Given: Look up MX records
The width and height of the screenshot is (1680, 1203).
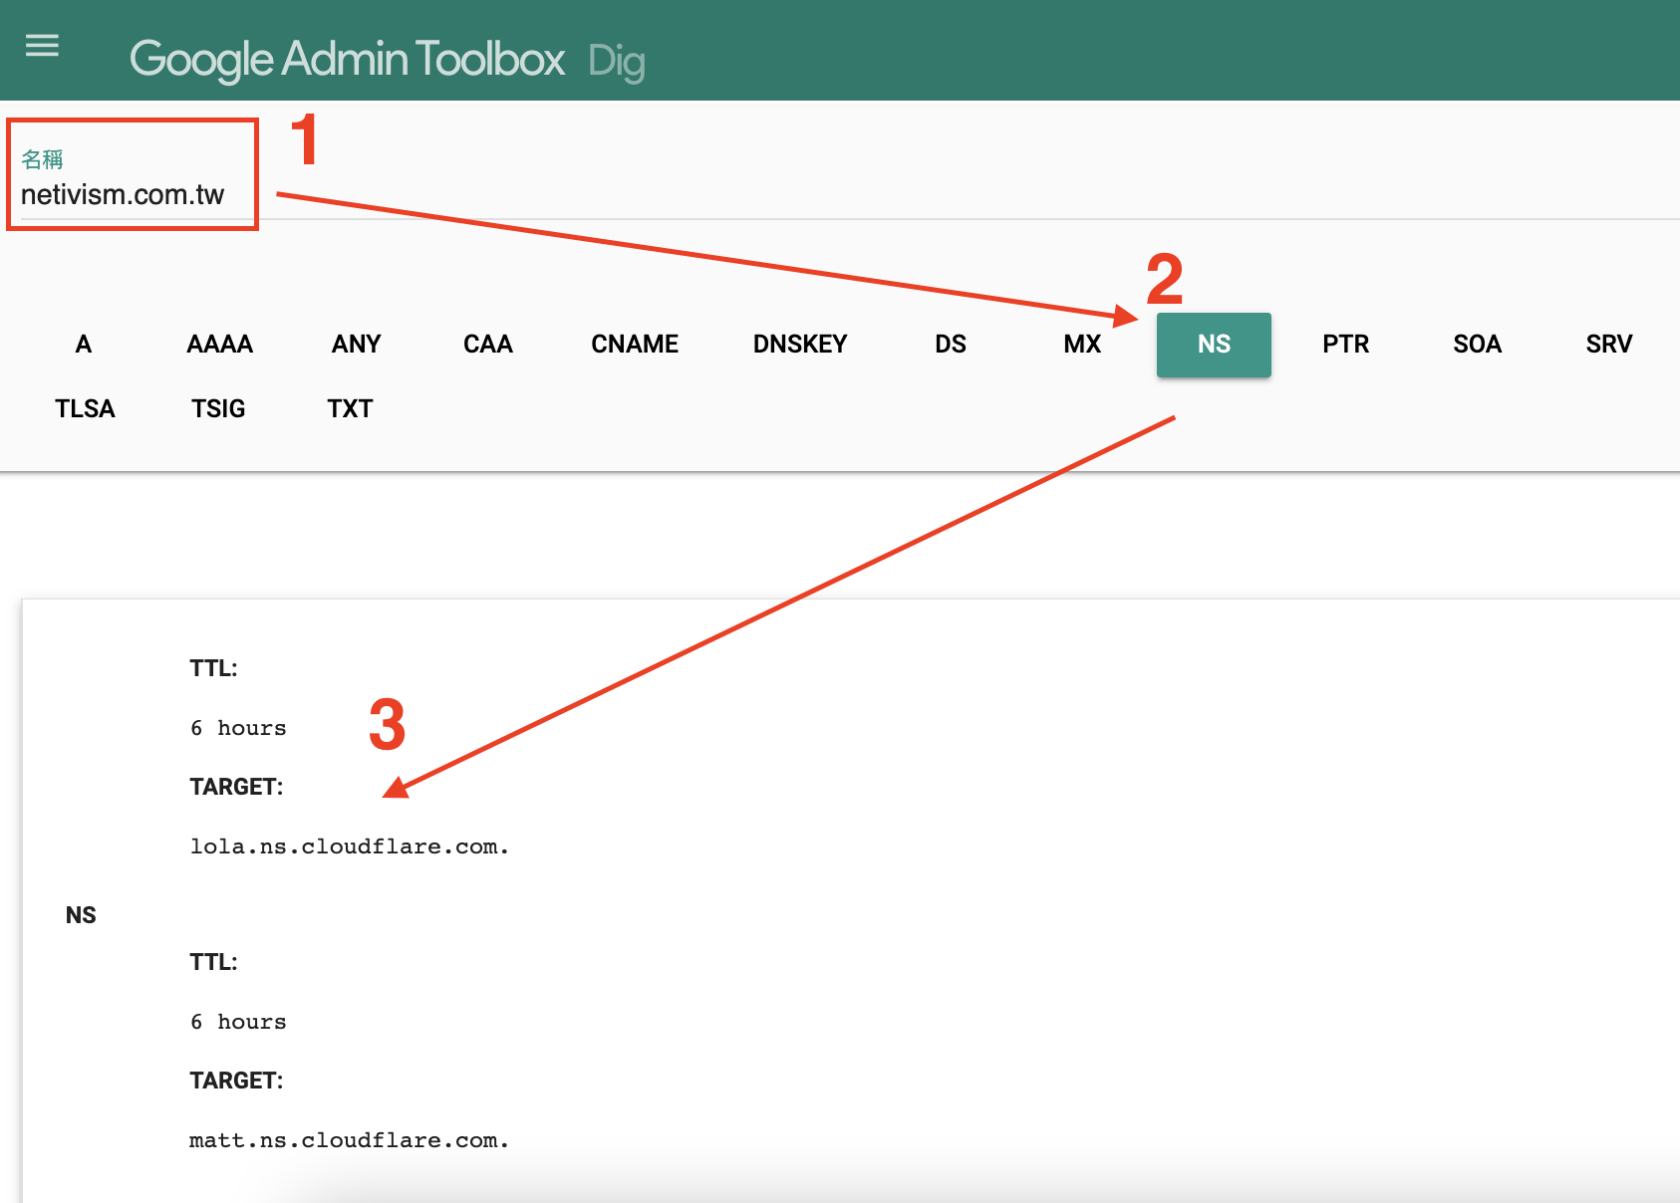Looking at the screenshot, I should coord(1081,345).
